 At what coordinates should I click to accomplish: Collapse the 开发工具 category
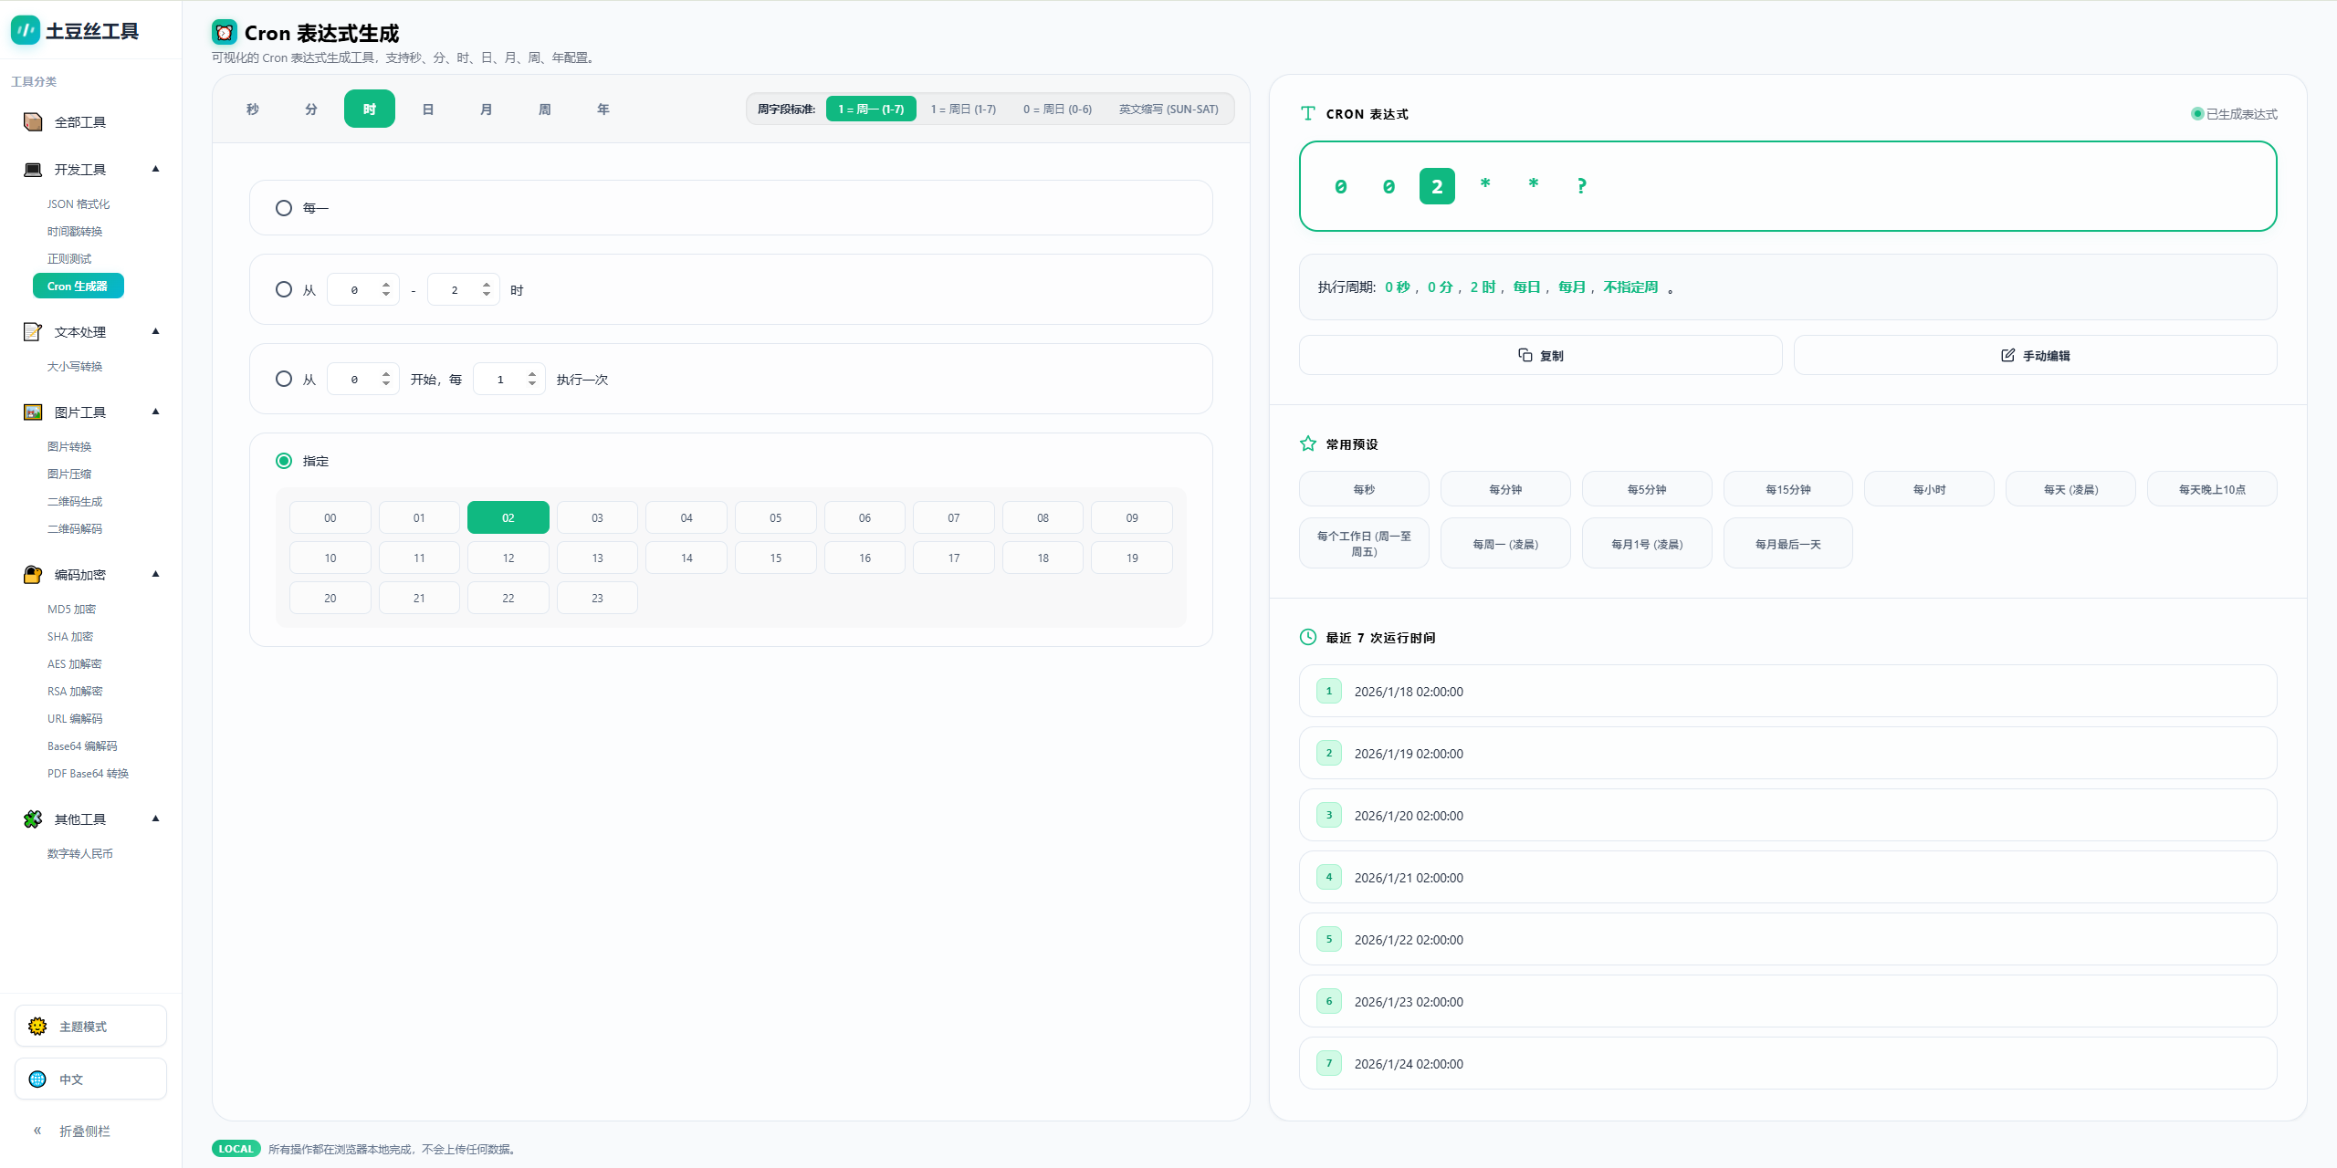click(x=155, y=169)
